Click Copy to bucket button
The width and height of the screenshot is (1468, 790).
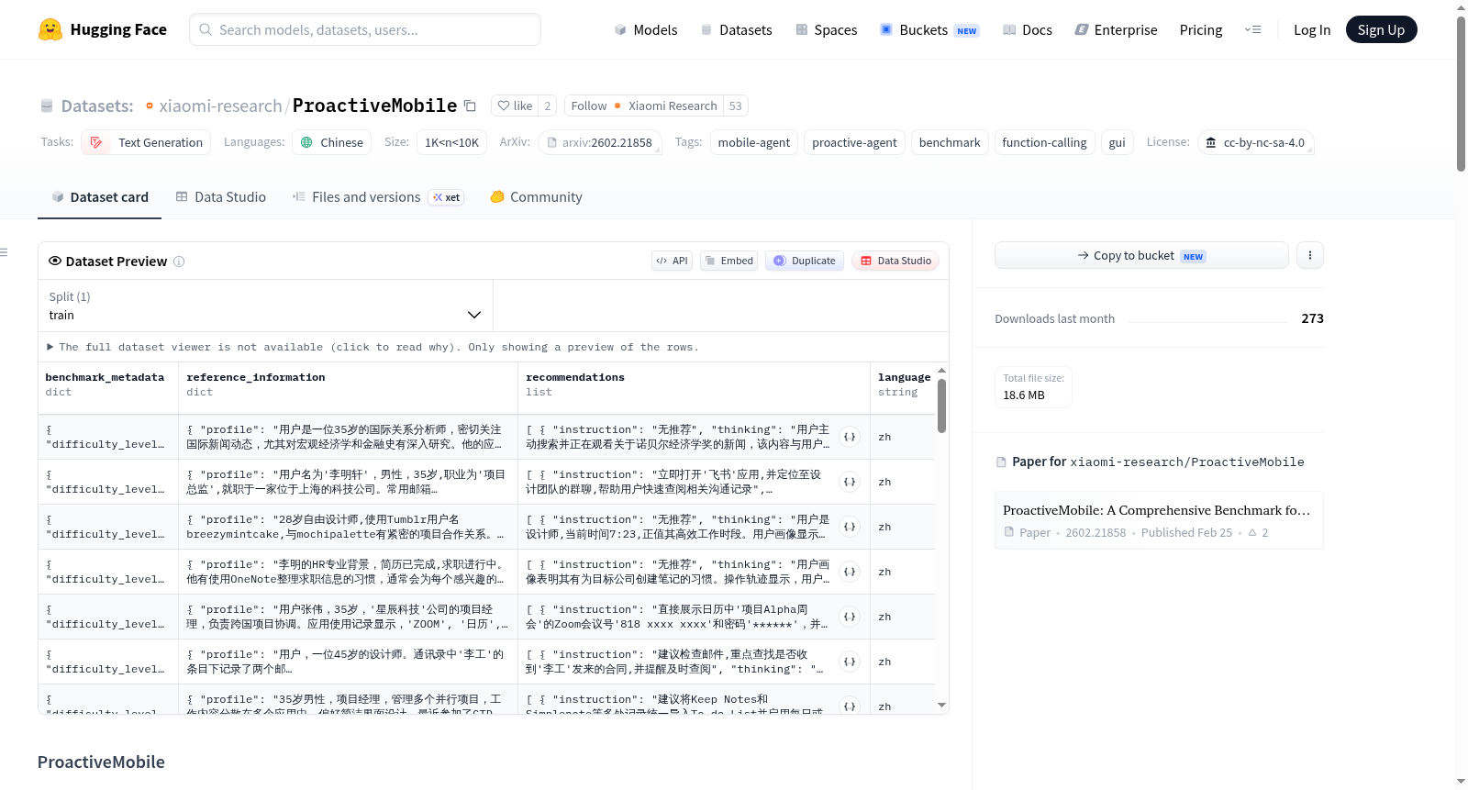(x=1141, y=255)
